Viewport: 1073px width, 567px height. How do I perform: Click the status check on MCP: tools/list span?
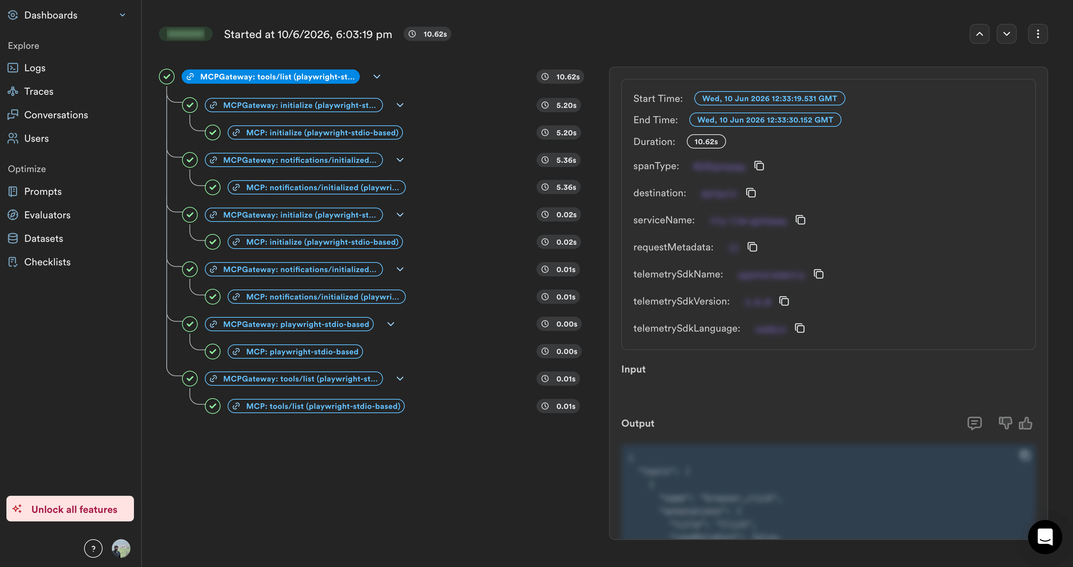(x=213, y=406)
